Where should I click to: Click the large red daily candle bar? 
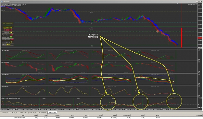(x=182, y=38)
